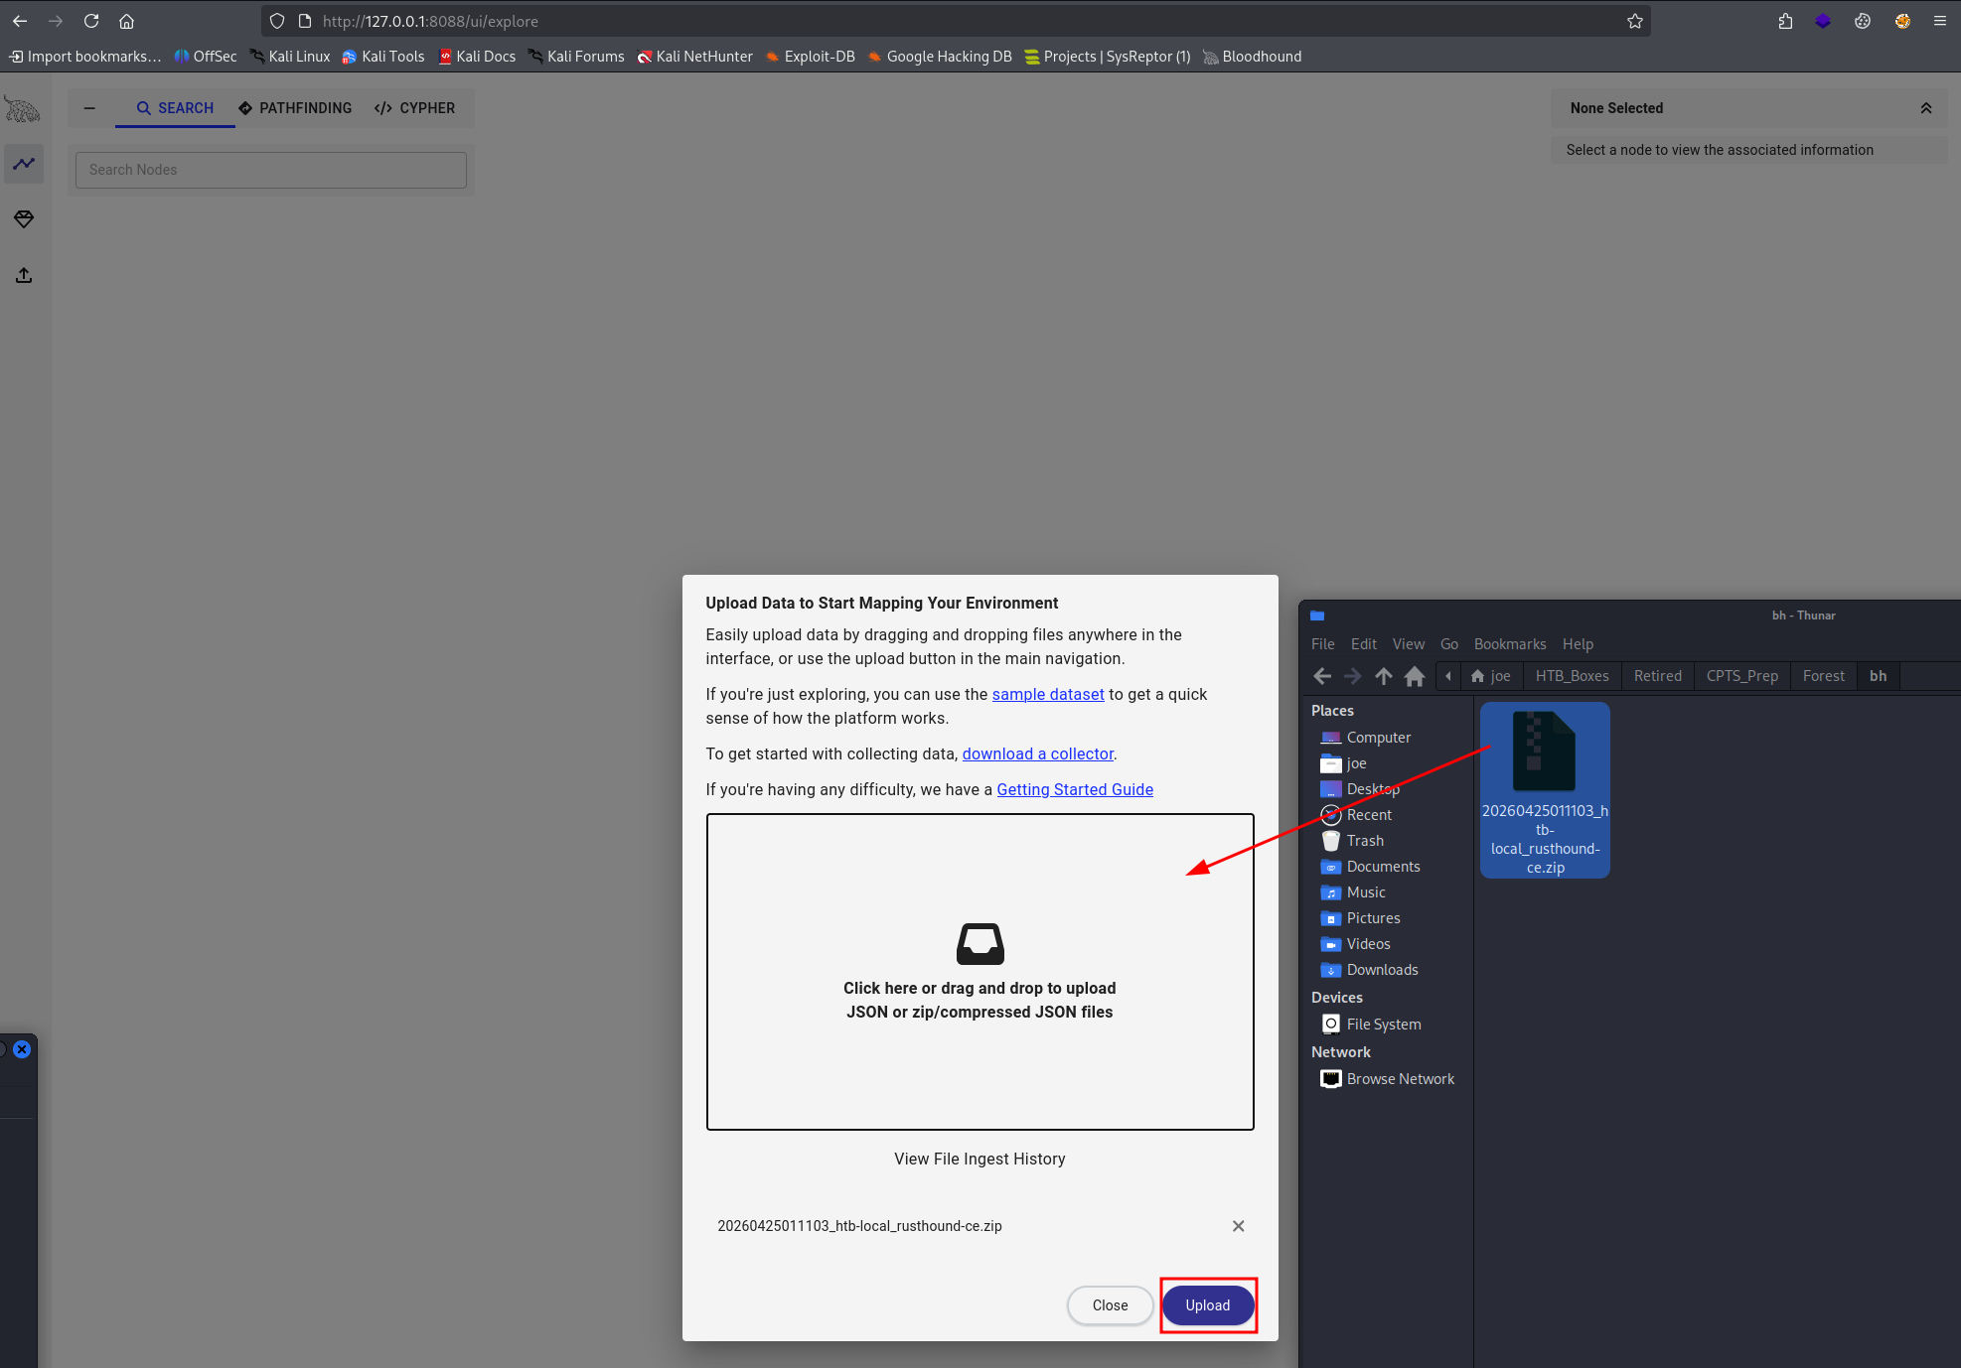Bookmark this page with star icon
The width and height of the screenshot is (1961, 1368).
coord(1634,21)
